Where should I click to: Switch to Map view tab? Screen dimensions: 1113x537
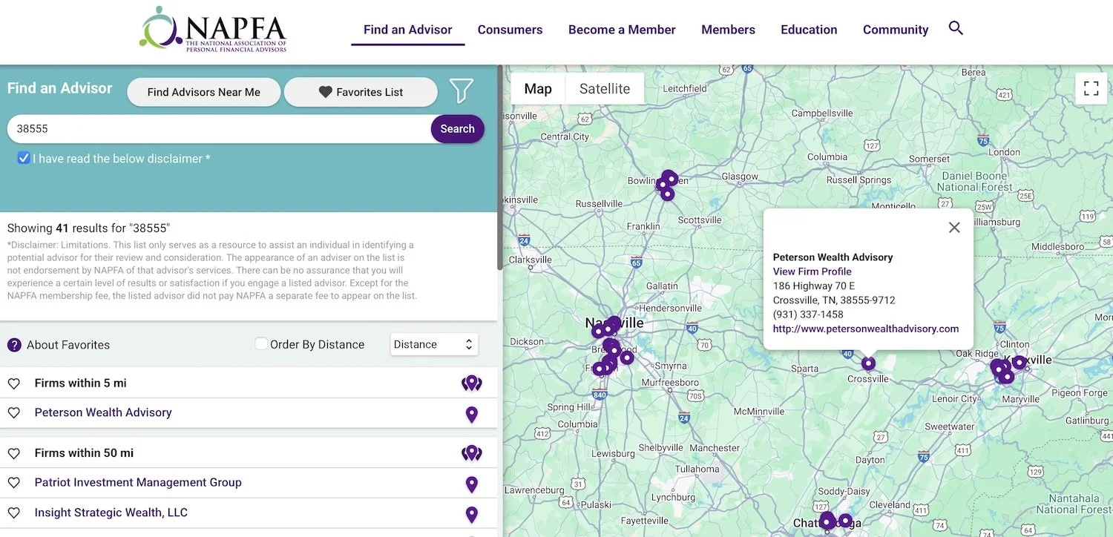click(538, 88)
